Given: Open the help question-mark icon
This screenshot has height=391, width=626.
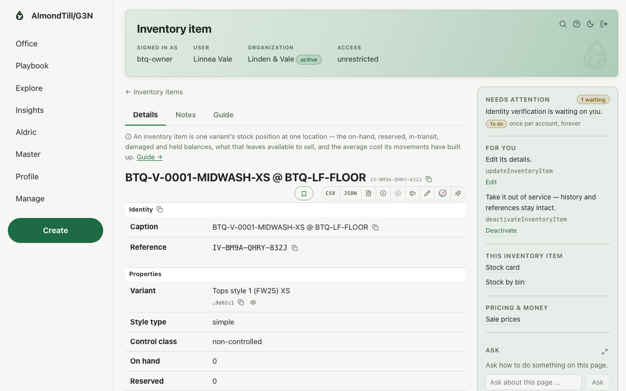Looking at the screenshot, I should (577, 24).
